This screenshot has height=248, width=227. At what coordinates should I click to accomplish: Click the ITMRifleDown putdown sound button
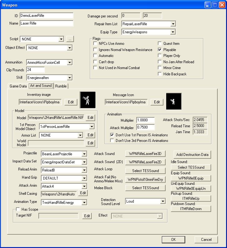click(x=191, y=209)
